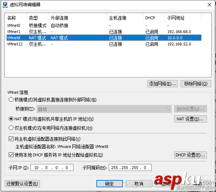
Task: Select the VMnet8 network row
Action: 104,38
